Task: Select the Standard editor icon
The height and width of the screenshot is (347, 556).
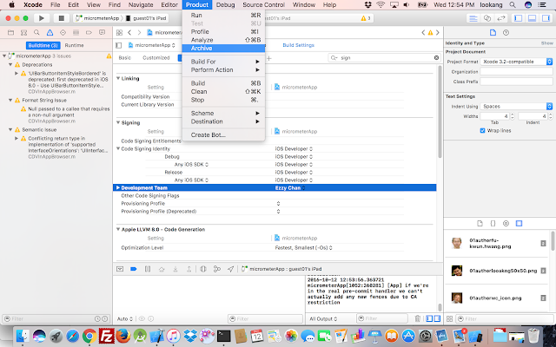Action: point(473,18)
